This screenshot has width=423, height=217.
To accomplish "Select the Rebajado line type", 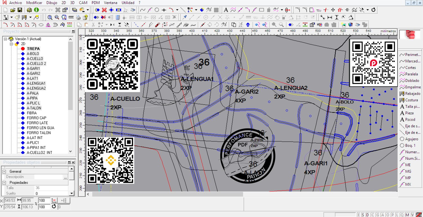I will click(410, 94).
